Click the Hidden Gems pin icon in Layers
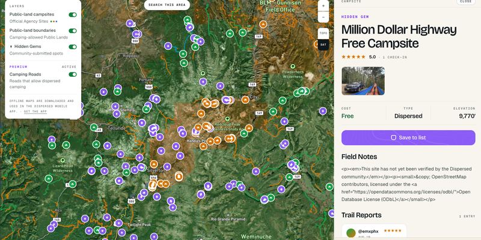 click(x=11, y=47)
